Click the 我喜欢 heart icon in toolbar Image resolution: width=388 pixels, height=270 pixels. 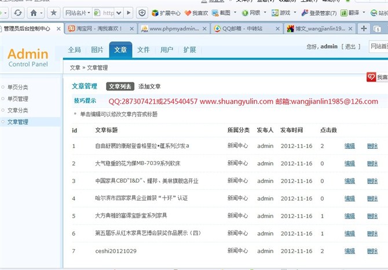tap(197, 13)
